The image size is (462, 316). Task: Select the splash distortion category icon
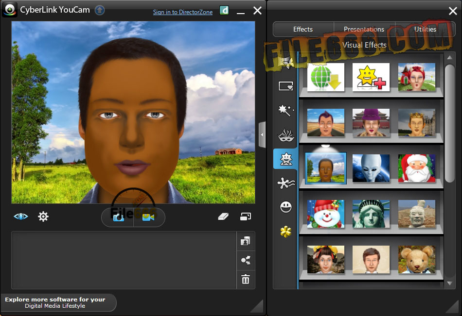pyautogui.click(x=285, y=183)
